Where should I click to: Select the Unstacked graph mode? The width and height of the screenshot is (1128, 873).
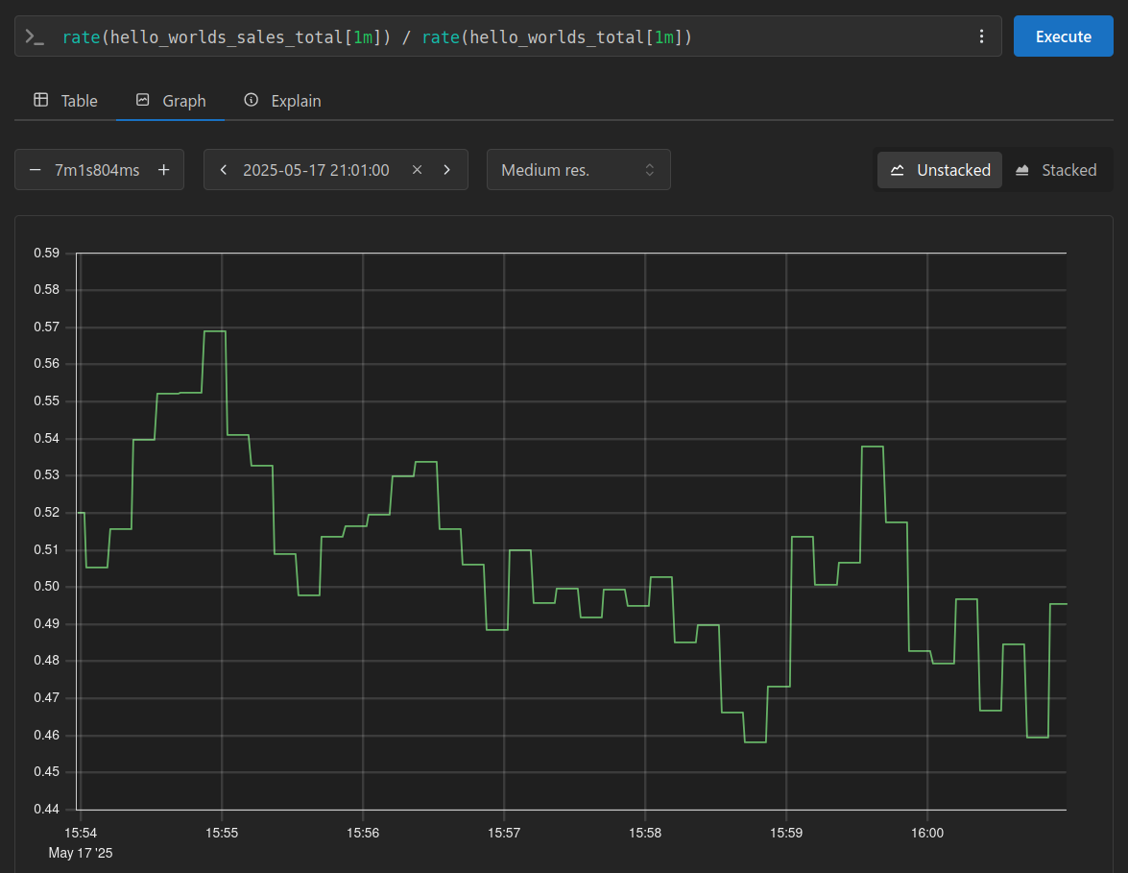tap(940, 170)
